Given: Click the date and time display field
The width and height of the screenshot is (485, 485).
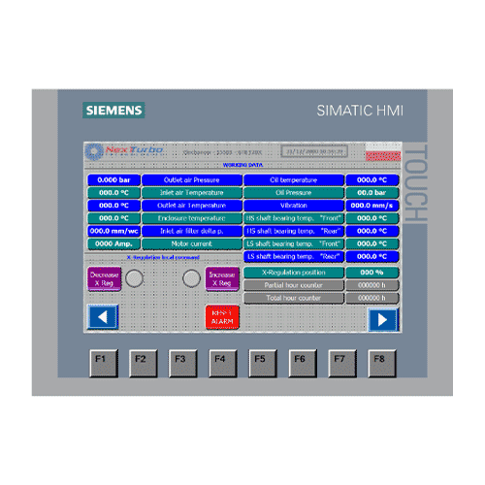Looking at the screenshot, I should pos(314,151).
